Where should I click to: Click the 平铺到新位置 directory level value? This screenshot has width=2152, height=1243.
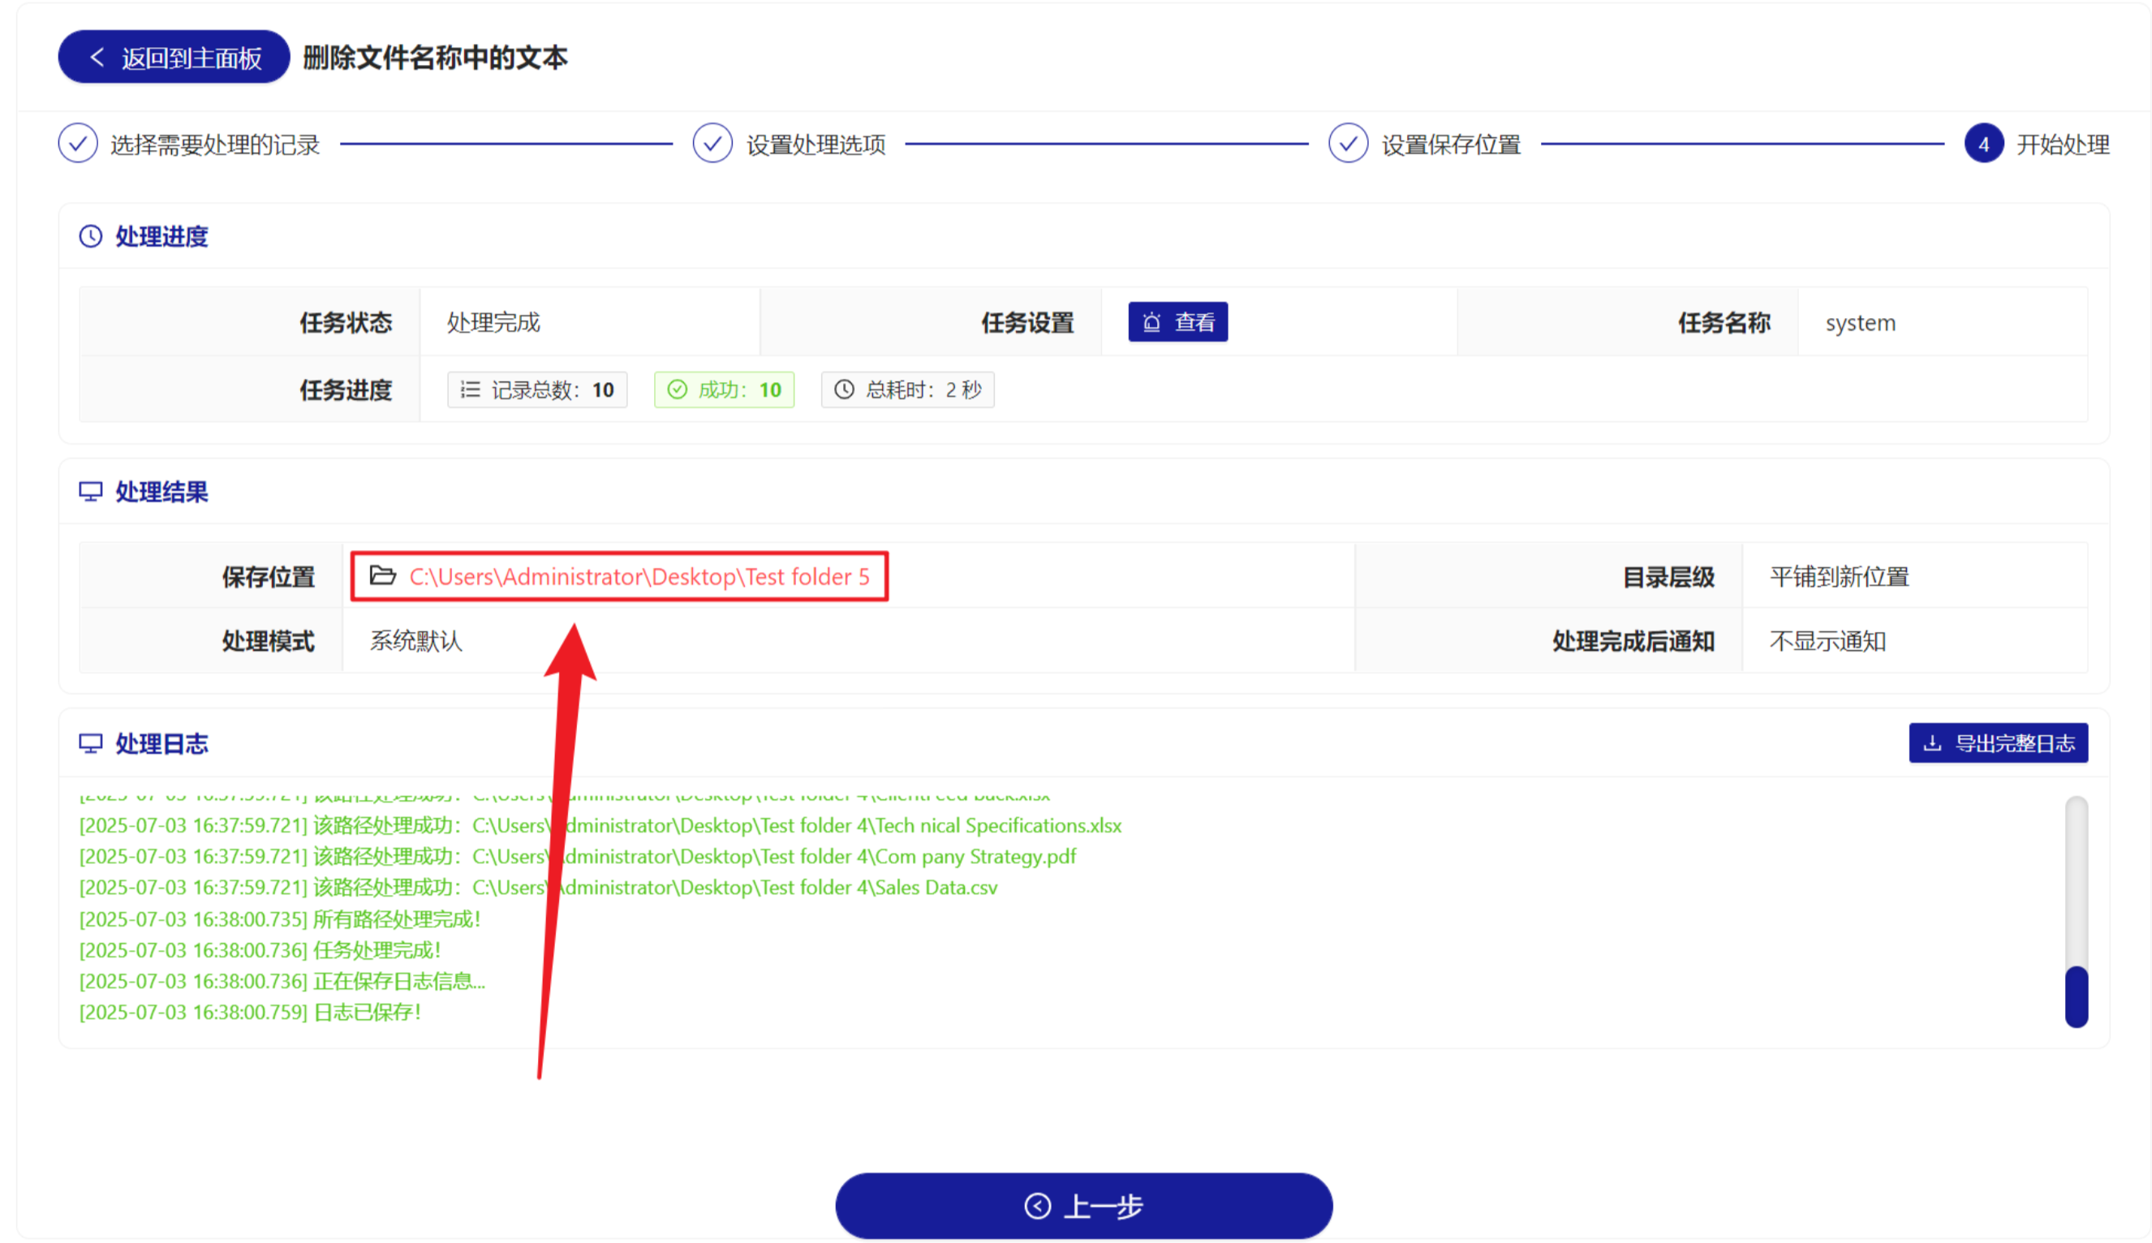point(1839,577)
